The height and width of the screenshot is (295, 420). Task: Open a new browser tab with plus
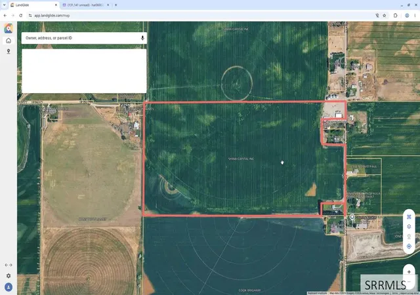point(116,5)
